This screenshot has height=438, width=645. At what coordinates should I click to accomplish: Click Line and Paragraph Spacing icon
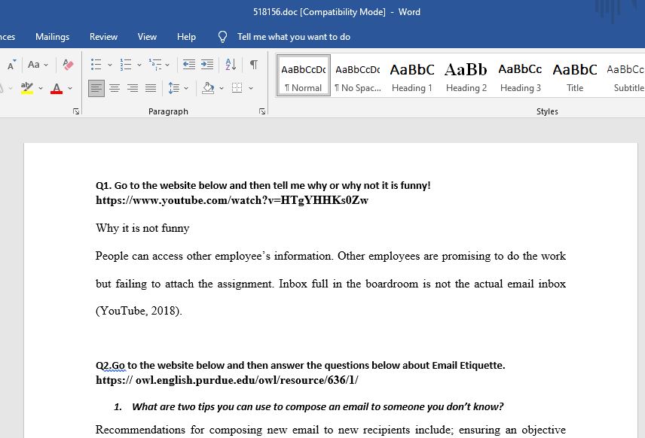click(x=173, y=88)
